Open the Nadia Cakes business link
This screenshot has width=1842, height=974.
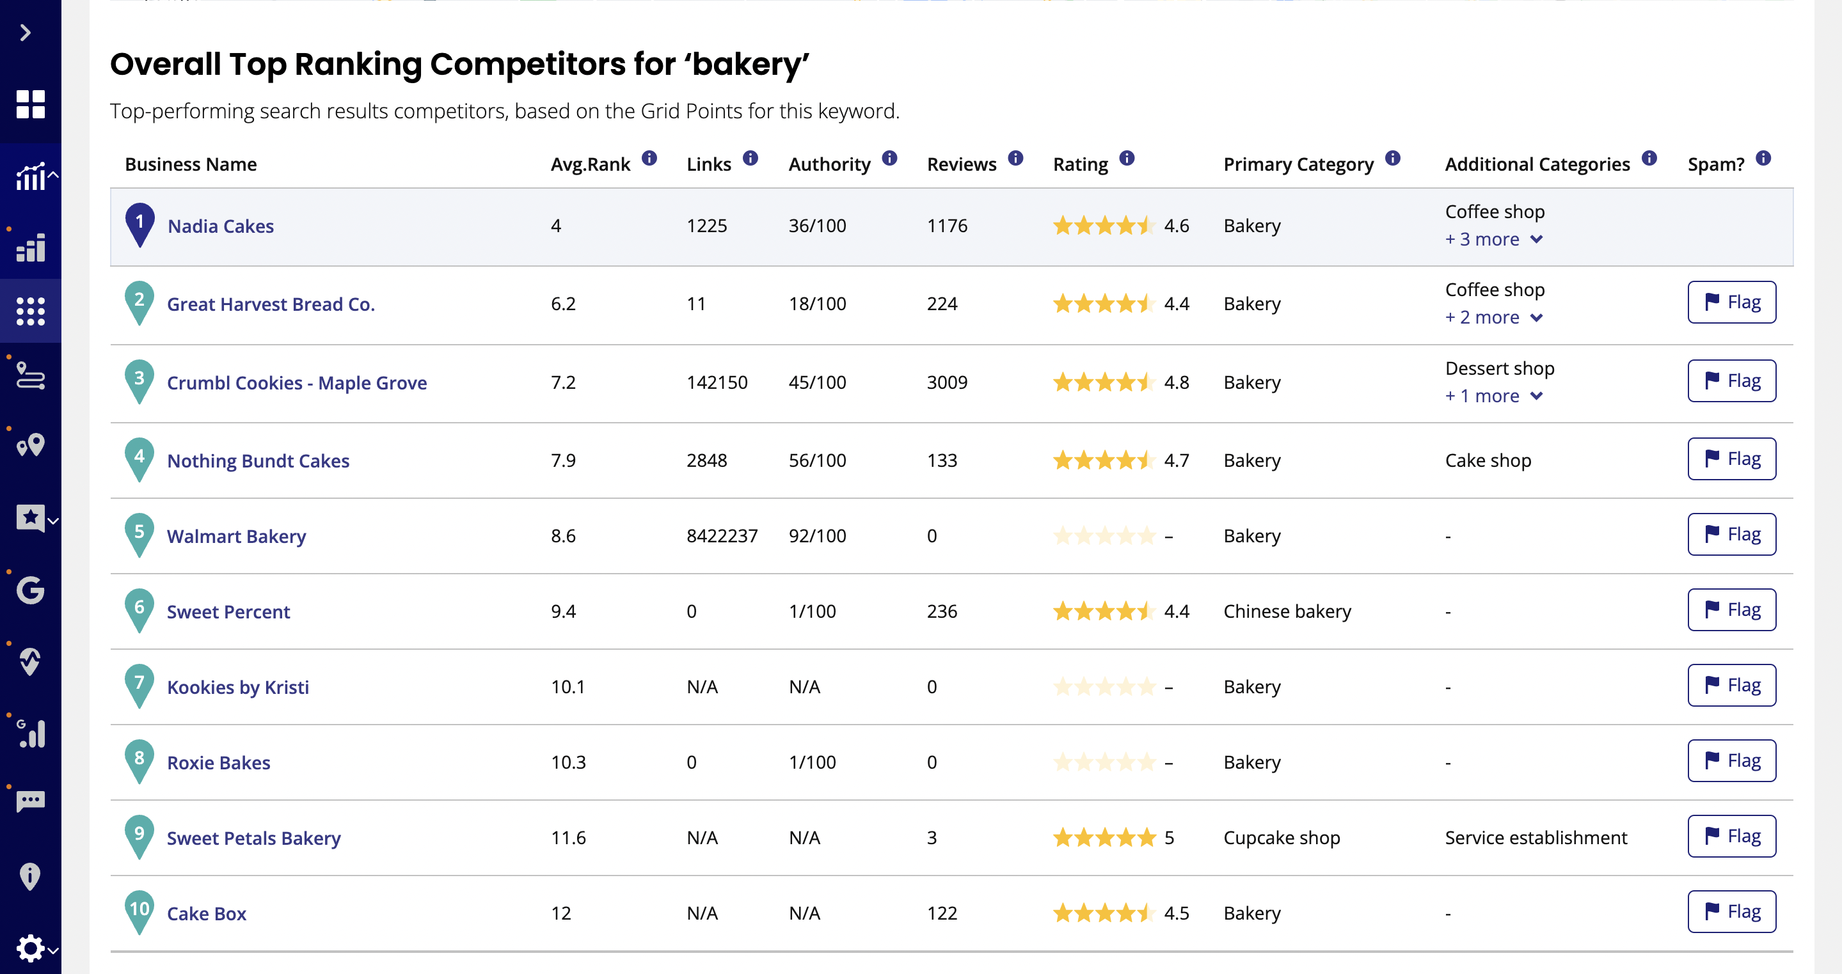220,226
